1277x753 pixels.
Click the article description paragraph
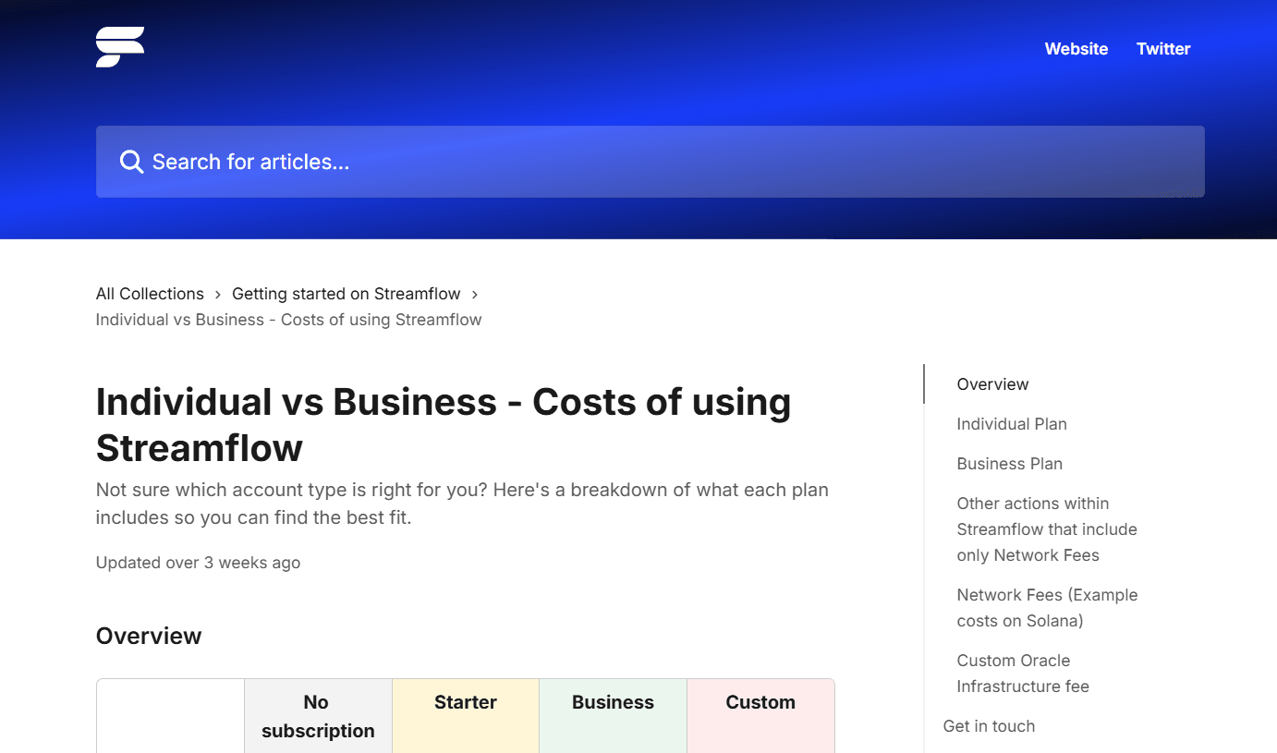462,504
